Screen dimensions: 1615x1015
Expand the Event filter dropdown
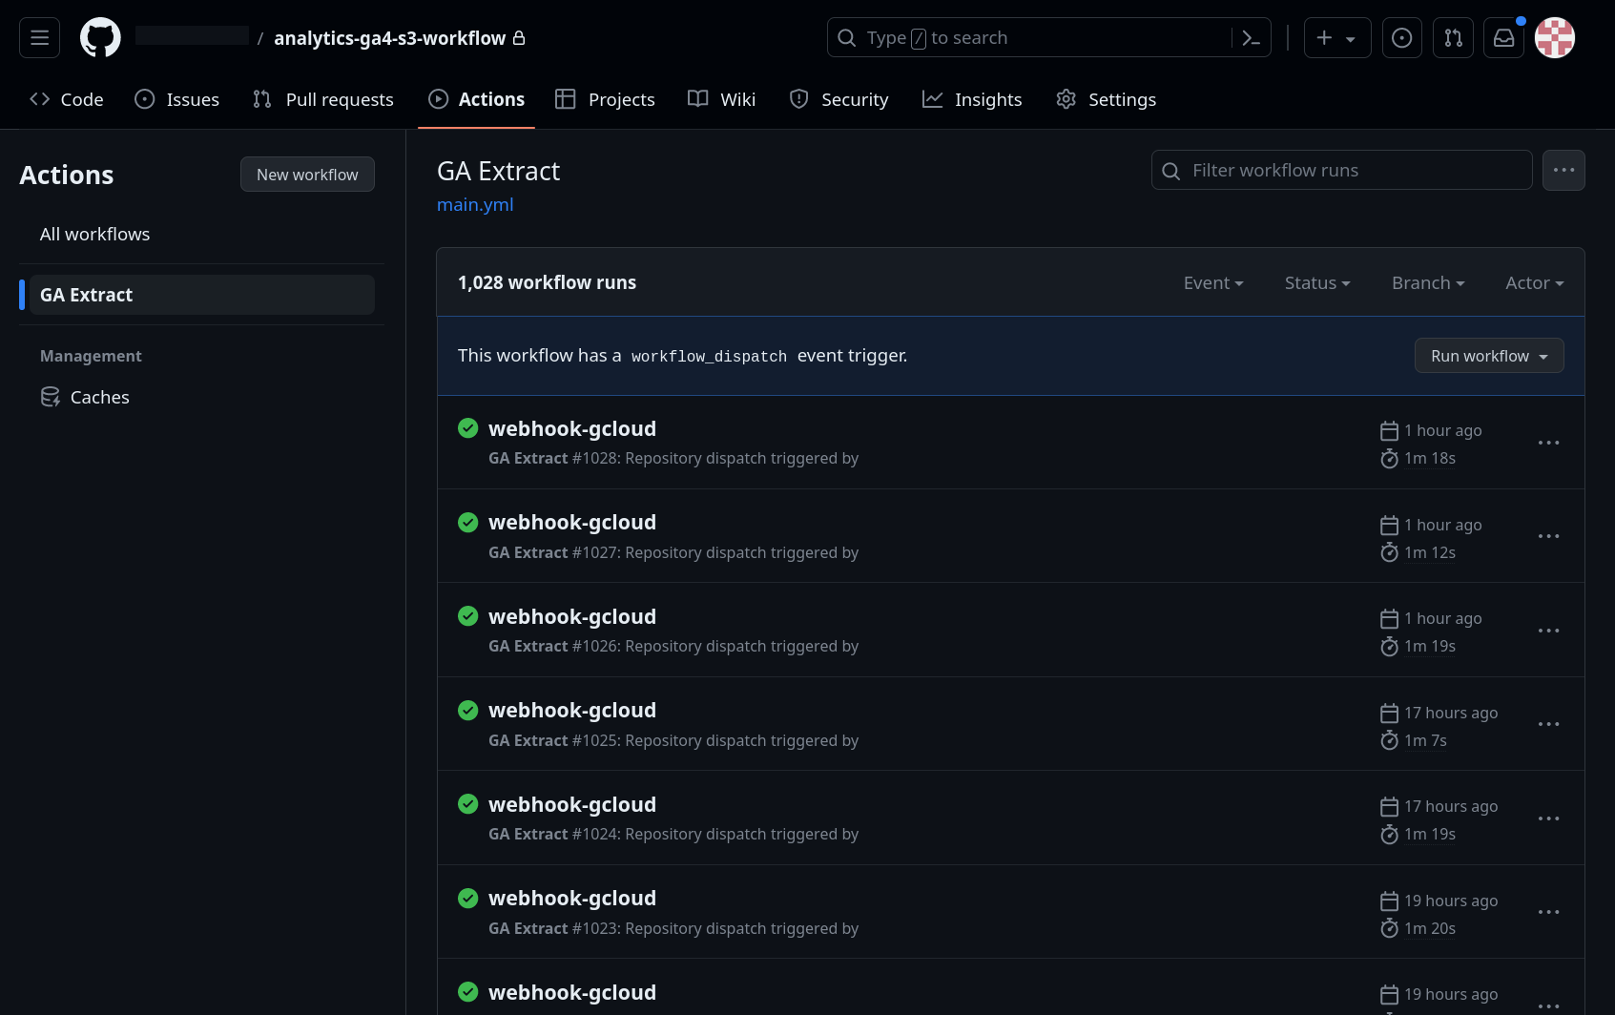(1213, 282)
